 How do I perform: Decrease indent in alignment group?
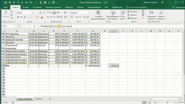point(58,17)
